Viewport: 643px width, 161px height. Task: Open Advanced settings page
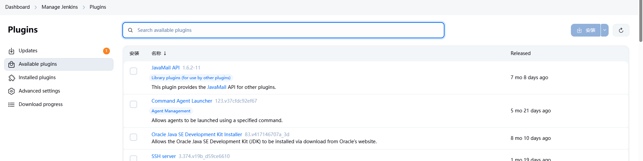[x=59, y=91]
